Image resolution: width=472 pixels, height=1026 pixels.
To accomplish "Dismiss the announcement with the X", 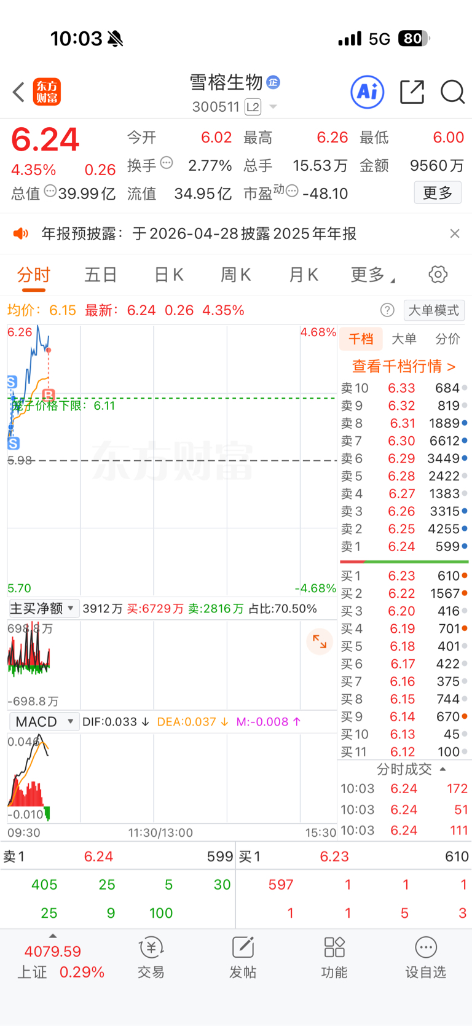I will pos(455,233).
